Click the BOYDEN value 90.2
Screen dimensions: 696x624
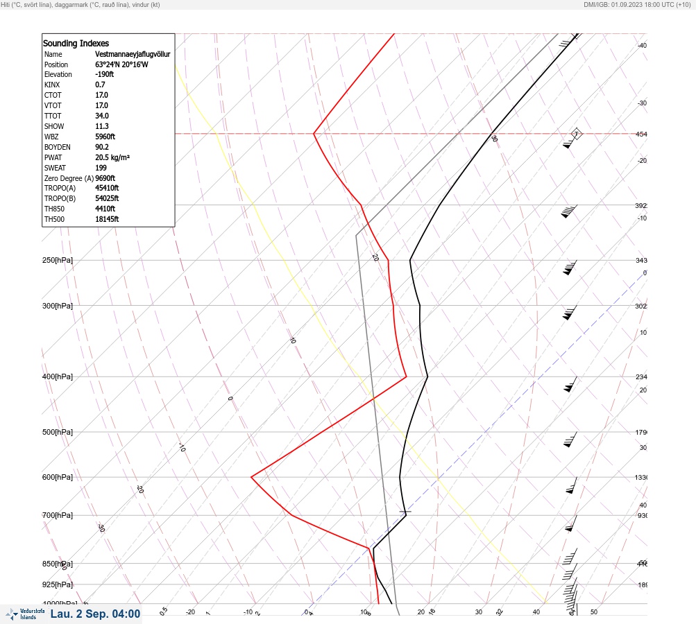pos(101,147)
